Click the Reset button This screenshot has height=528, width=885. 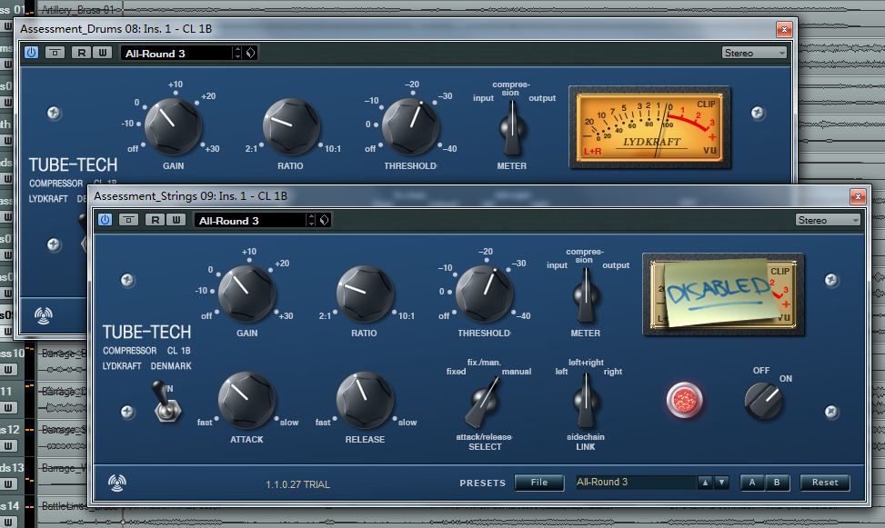[x=825, y=483]
